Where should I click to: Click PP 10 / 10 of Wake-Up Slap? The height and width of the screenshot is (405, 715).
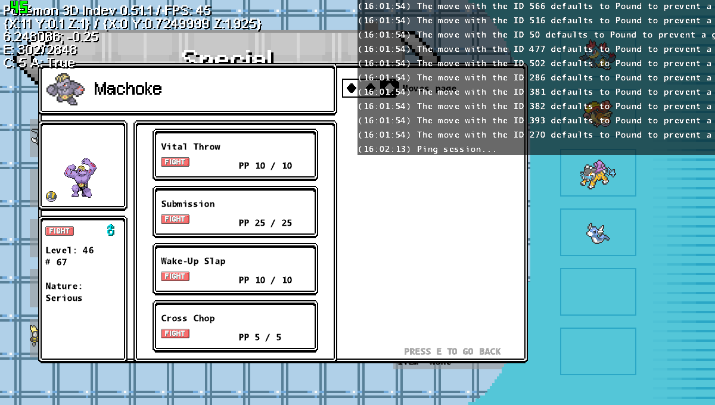click(265, 280)
